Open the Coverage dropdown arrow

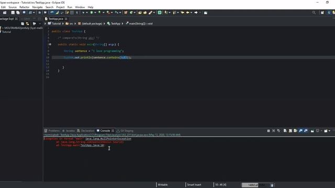pos(104,13)
